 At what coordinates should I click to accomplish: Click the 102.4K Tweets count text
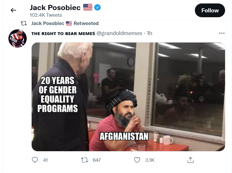46,15
